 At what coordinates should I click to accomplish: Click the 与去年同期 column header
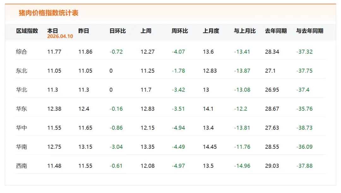309,31
